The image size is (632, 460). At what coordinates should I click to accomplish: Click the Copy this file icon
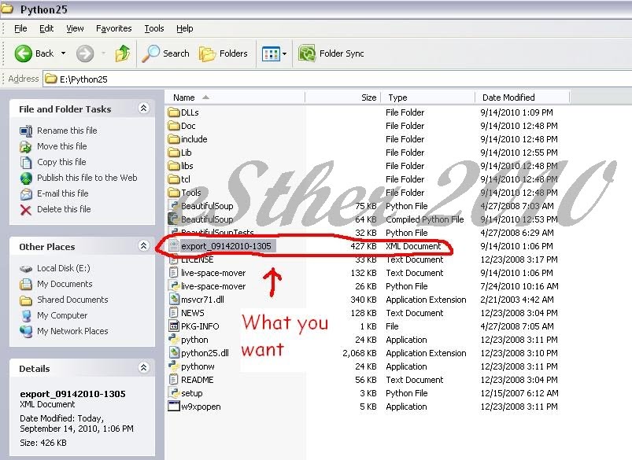26,162
